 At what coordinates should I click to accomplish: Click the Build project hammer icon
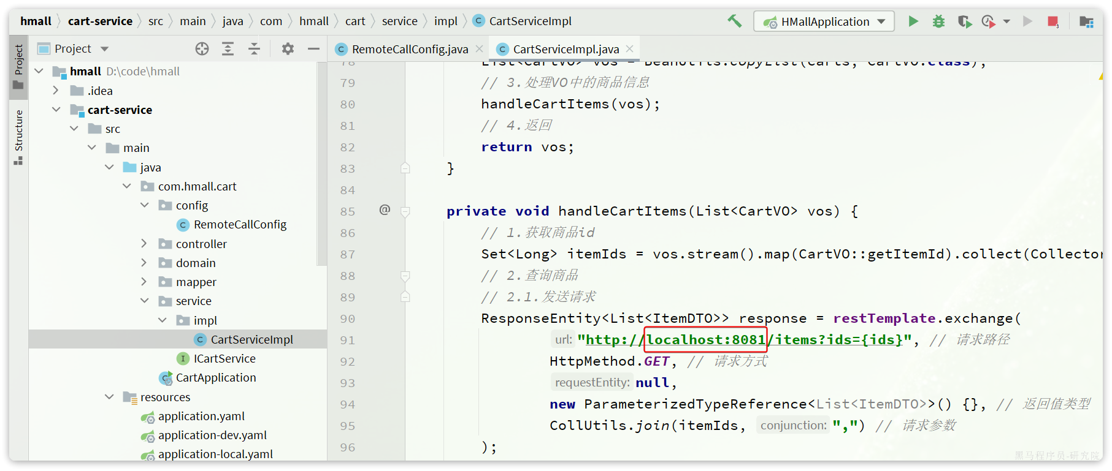[734, 21]
